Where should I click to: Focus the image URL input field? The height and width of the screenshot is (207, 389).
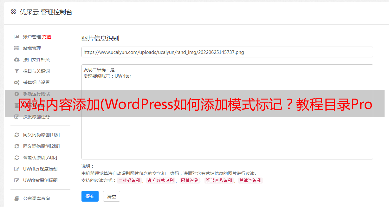pyautogui.click(x=227, y=52)
